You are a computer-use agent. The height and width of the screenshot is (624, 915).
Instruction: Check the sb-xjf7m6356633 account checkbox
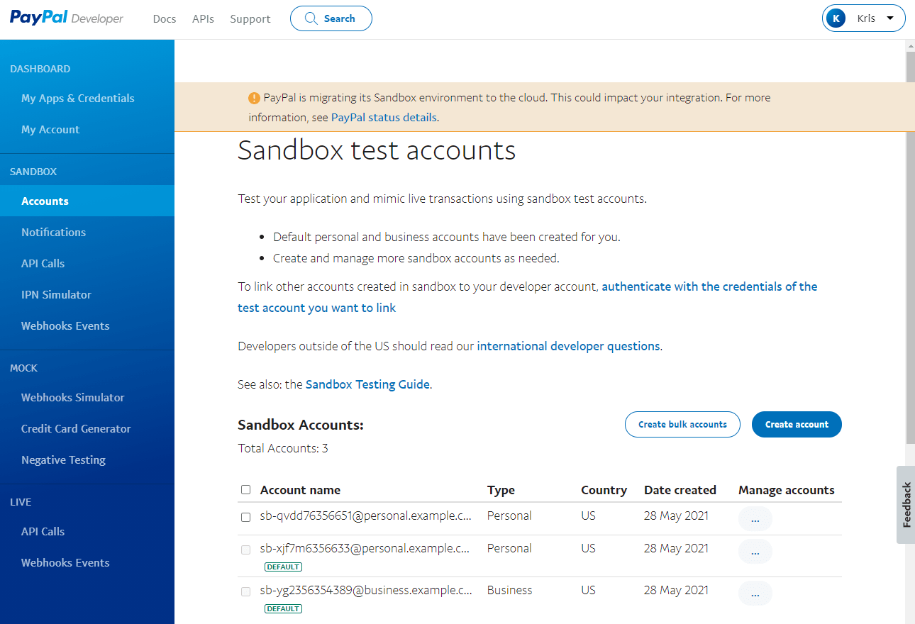pos(245,550)
